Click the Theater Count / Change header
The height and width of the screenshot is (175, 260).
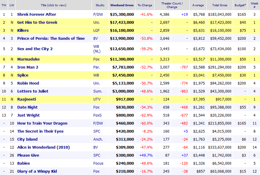click(x=172, y=5)
